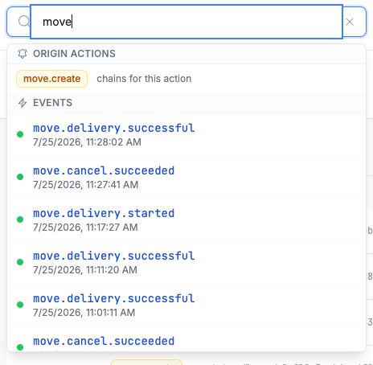Click green status dot of 11:27:41 event
Screen dimensions: 373x365
20,177
